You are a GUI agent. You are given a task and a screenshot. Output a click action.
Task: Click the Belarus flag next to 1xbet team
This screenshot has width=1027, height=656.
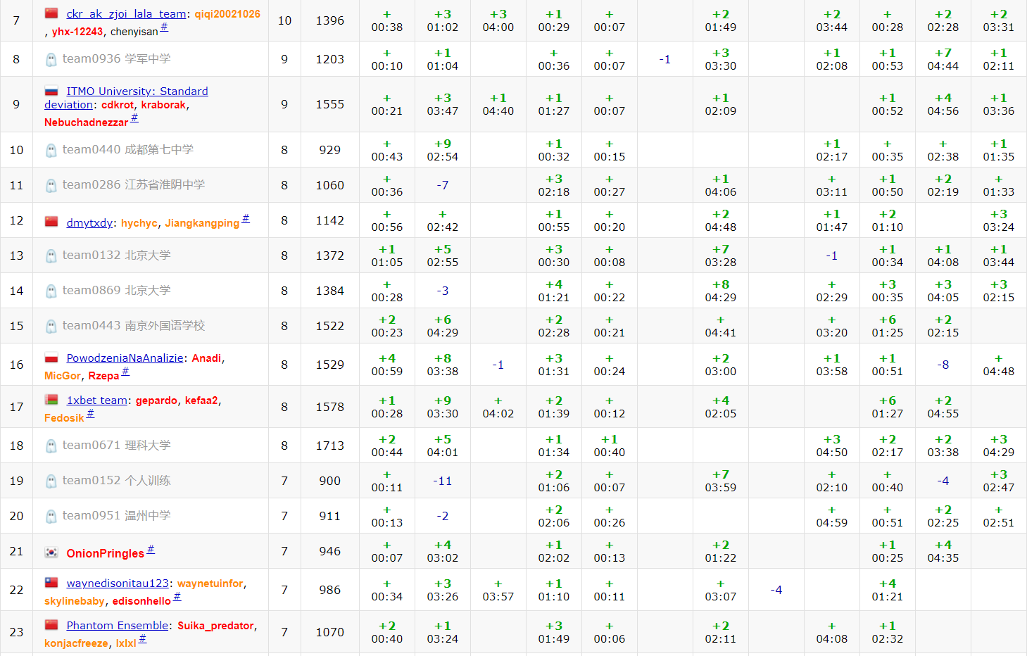(51, 400)
